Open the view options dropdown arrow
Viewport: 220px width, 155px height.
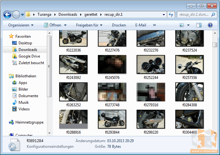click(x=188, y=25)
